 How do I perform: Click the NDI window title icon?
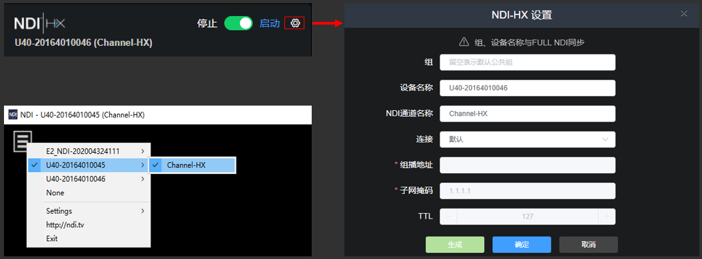click(x=13, y=115)
